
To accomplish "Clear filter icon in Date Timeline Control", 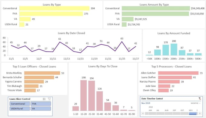I will 200,99.
